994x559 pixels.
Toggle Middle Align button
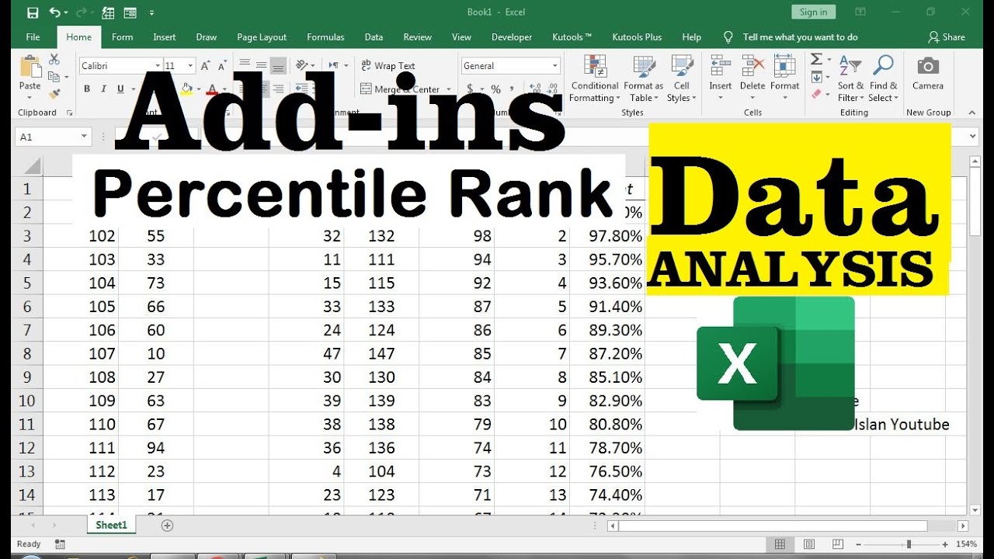(x=262, y=66)
